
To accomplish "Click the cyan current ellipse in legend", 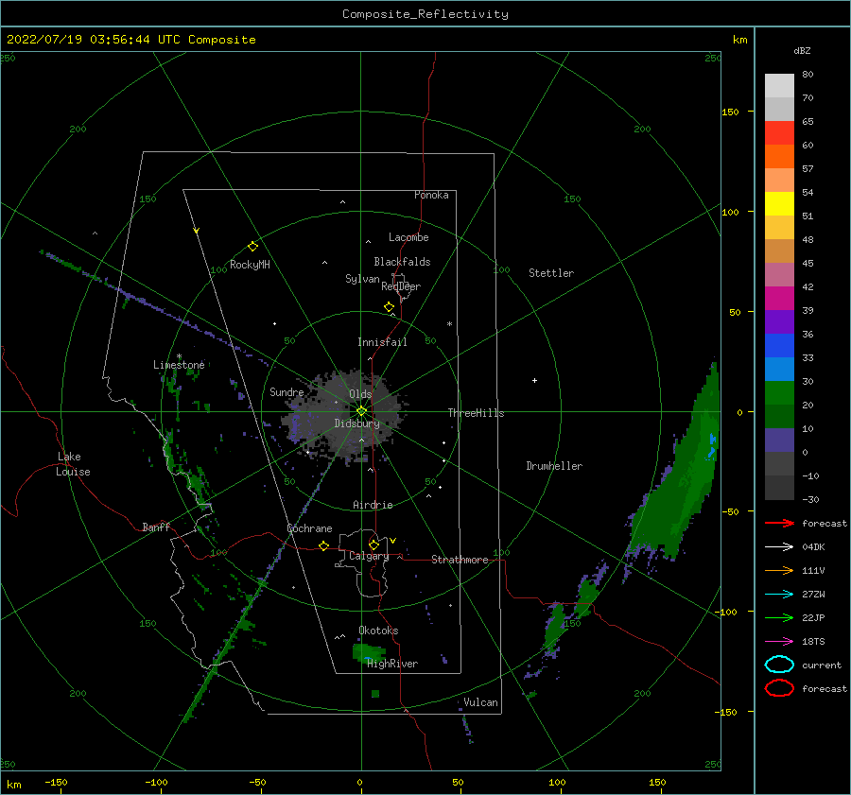I will [779, 665].
